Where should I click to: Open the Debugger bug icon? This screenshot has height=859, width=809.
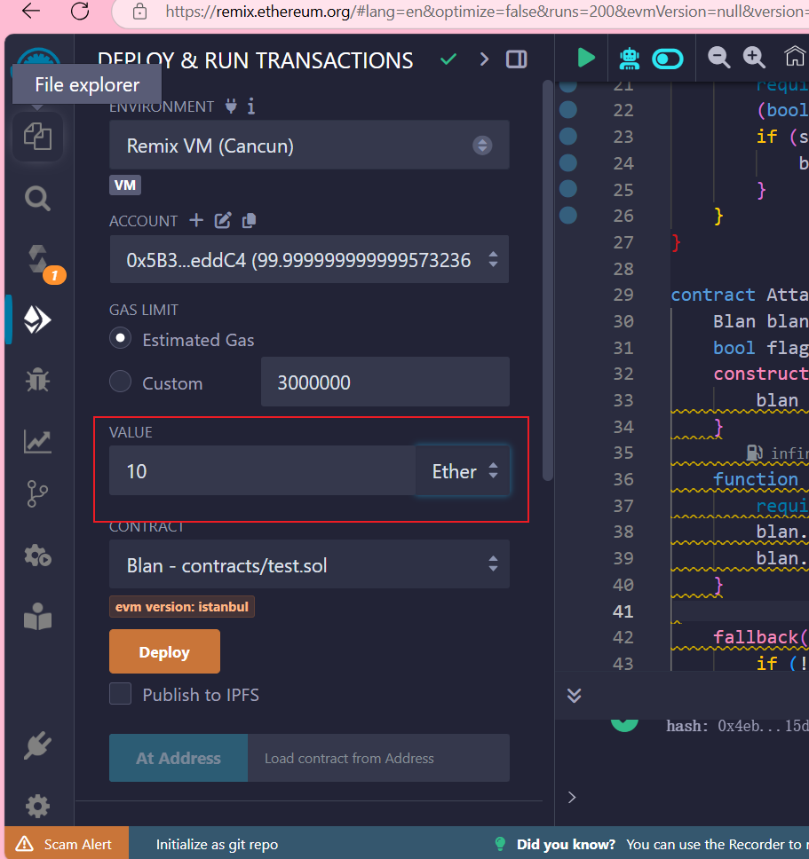pos(37,379)
